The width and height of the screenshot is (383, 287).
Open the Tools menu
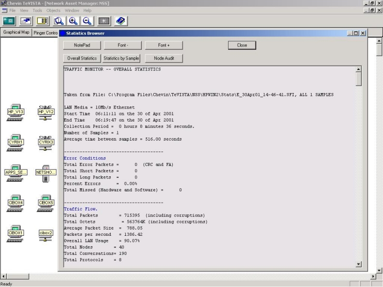point(37,10)
